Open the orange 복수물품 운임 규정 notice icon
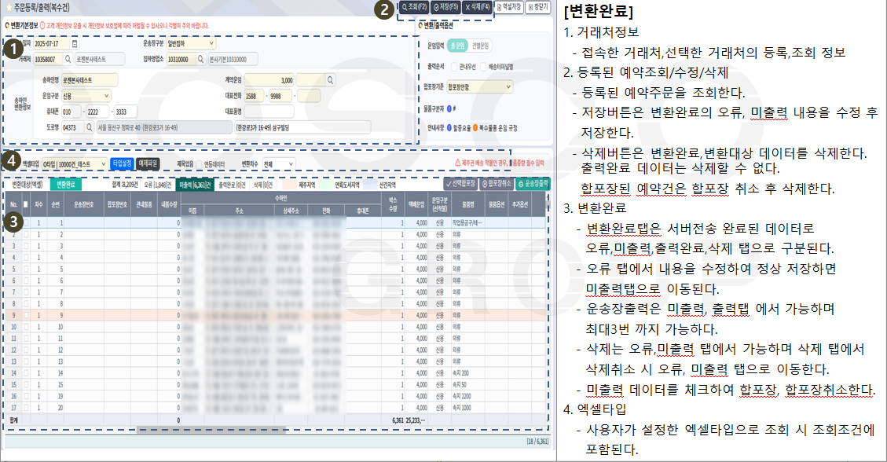 pyautogui.click(x=475, y=128)
